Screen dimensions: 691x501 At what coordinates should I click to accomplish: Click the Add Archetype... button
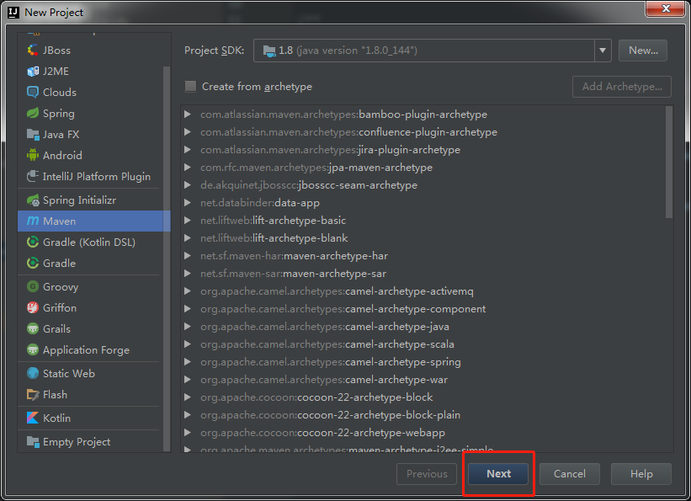click(x=622, y=87)
